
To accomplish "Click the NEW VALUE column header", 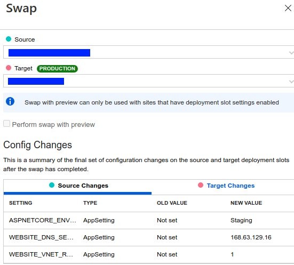I will pos(246,203).
